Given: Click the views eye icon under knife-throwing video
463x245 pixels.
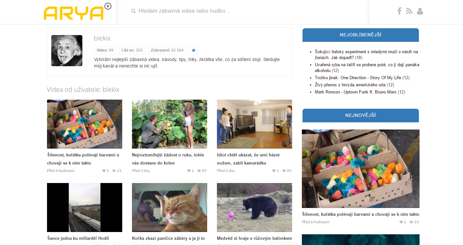Looking at the screenshot, I should 284,171.
